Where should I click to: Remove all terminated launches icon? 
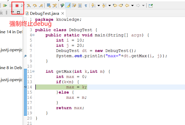click(x=1, y=12)
